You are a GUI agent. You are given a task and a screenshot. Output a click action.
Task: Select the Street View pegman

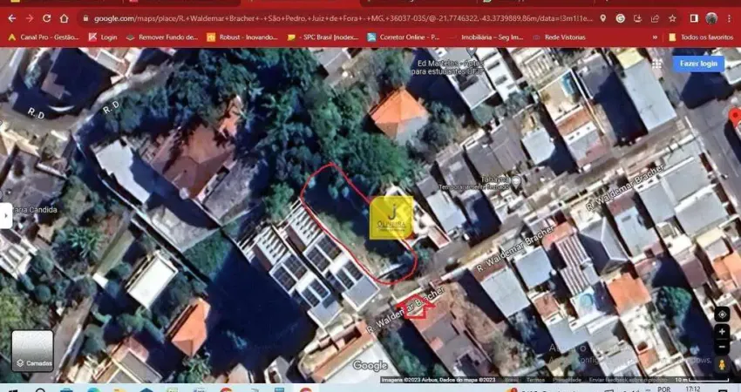pos(722,365)
